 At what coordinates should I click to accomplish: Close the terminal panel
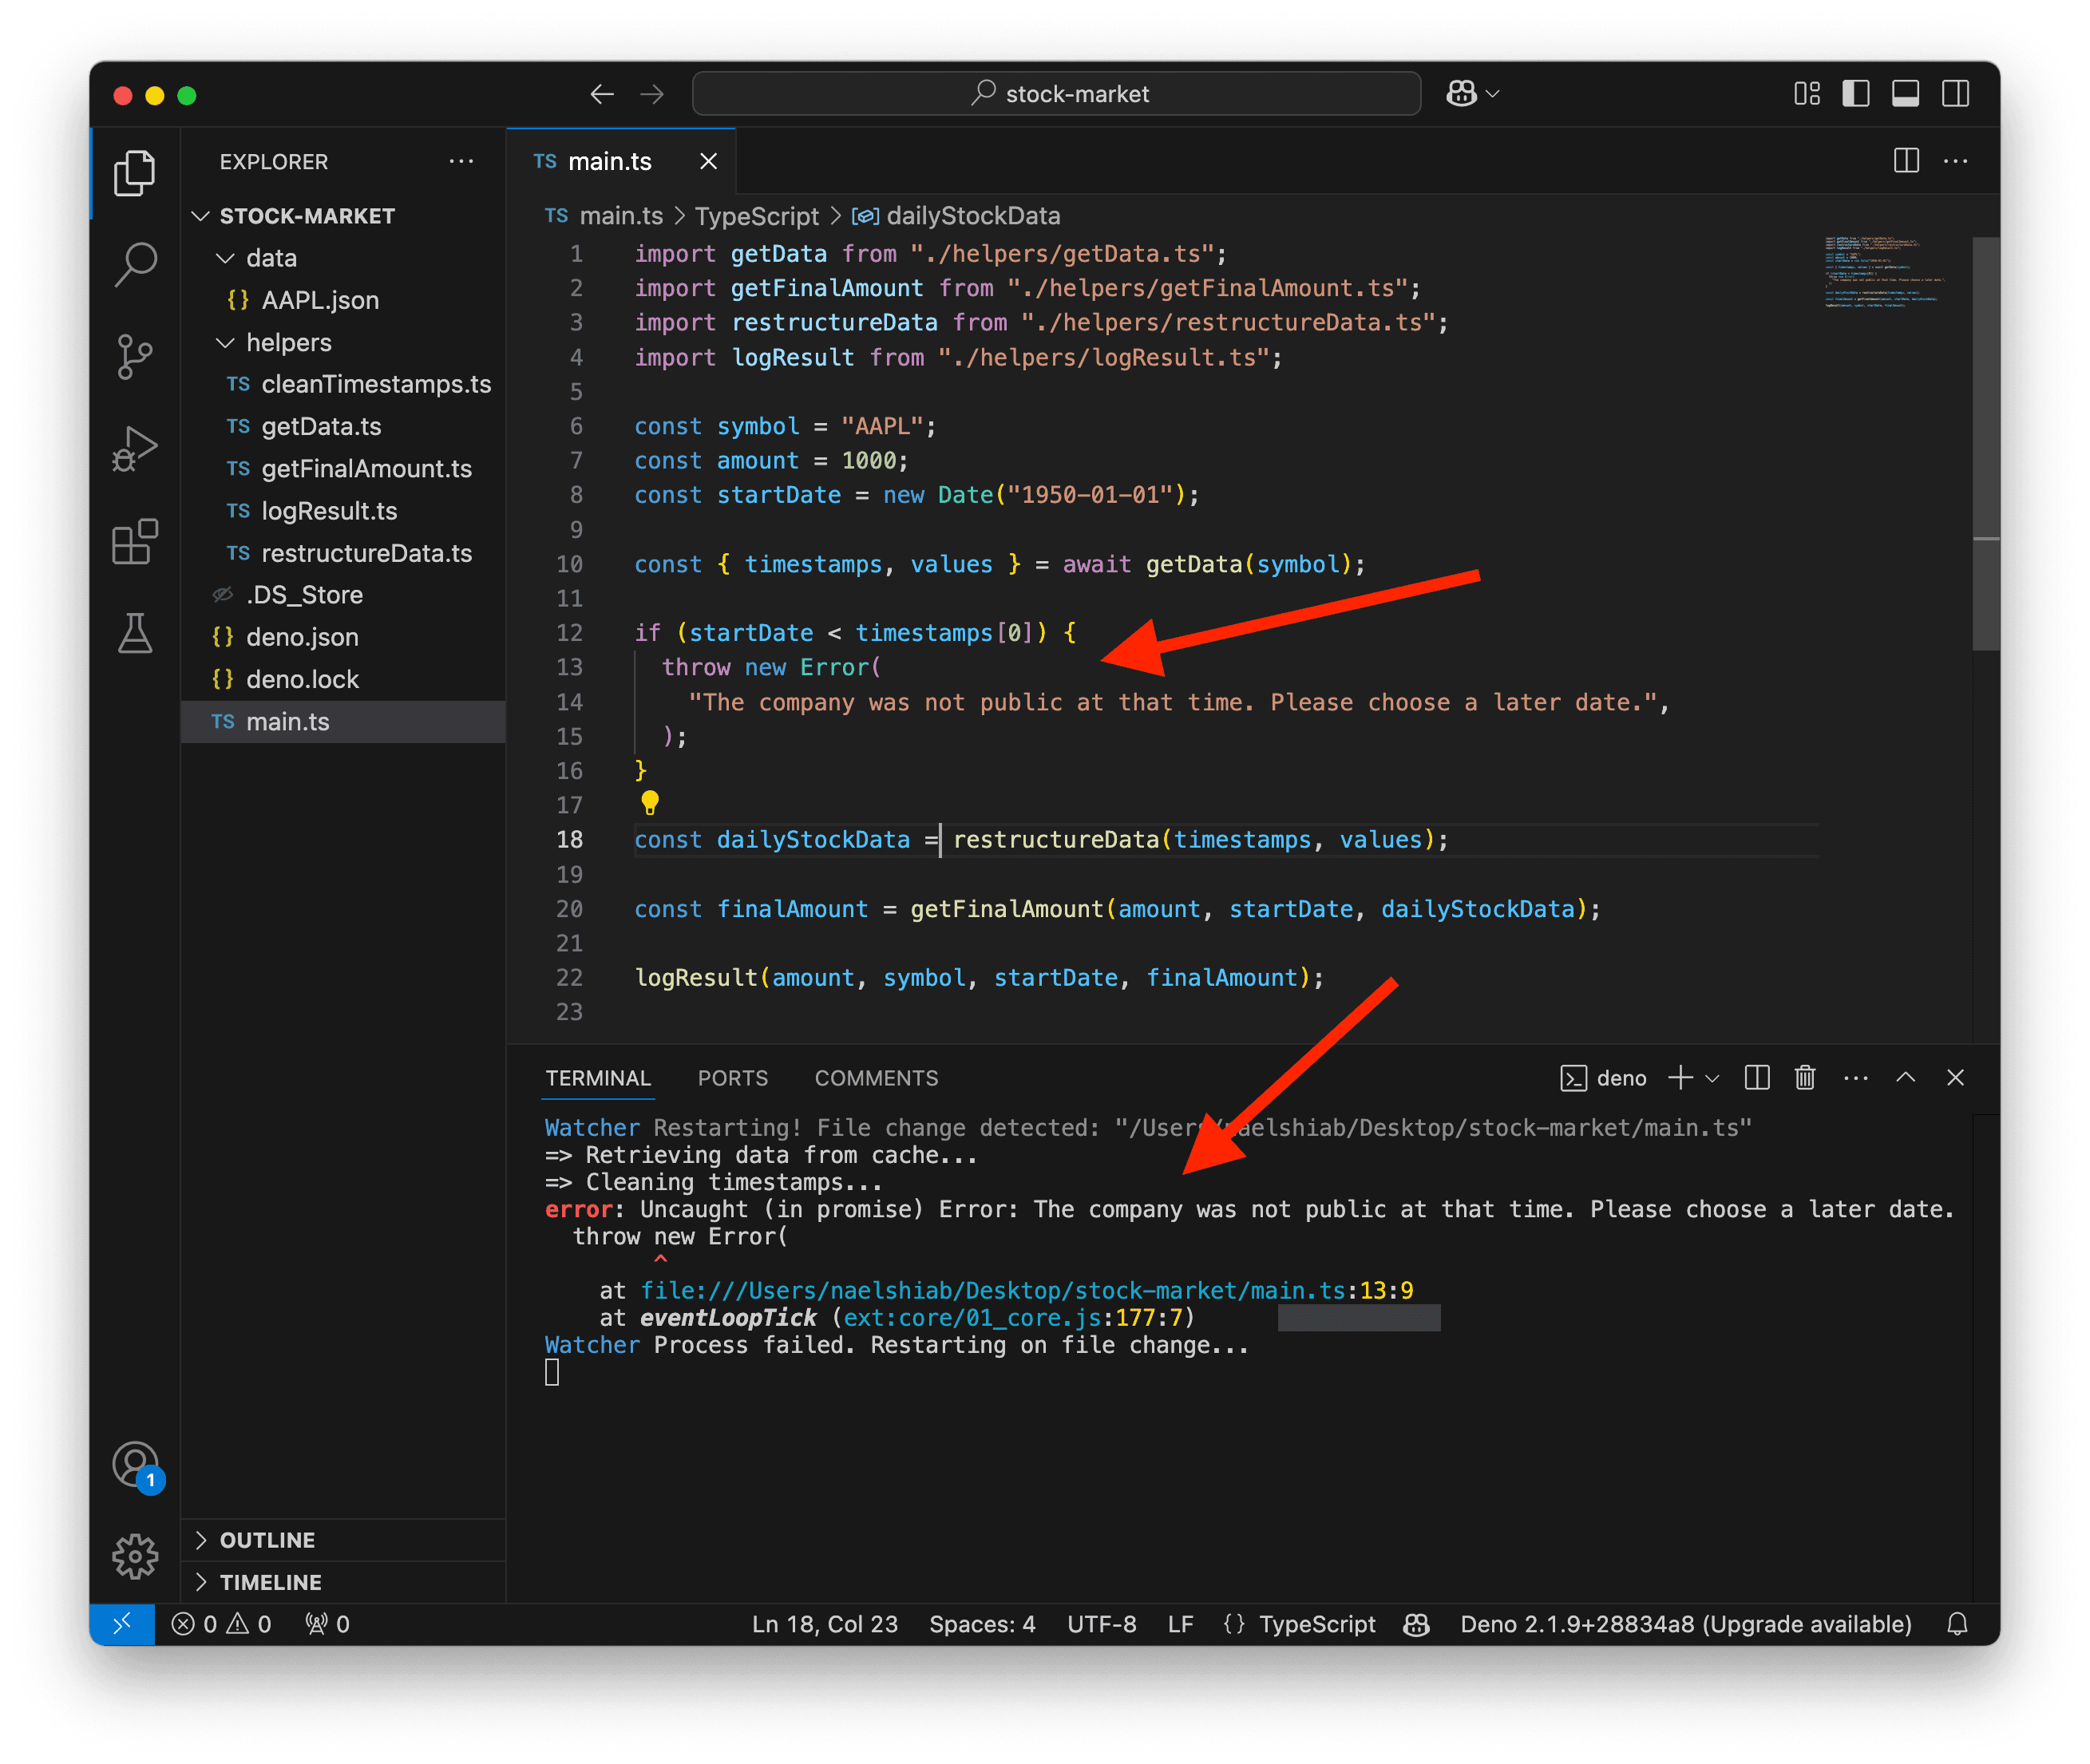[1956, 1078]
